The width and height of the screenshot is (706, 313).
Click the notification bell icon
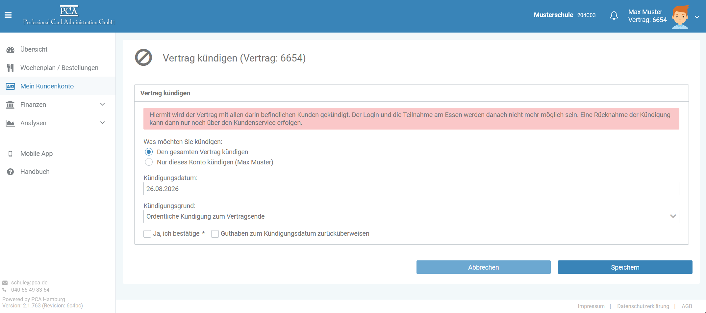(x=614, y=15)
